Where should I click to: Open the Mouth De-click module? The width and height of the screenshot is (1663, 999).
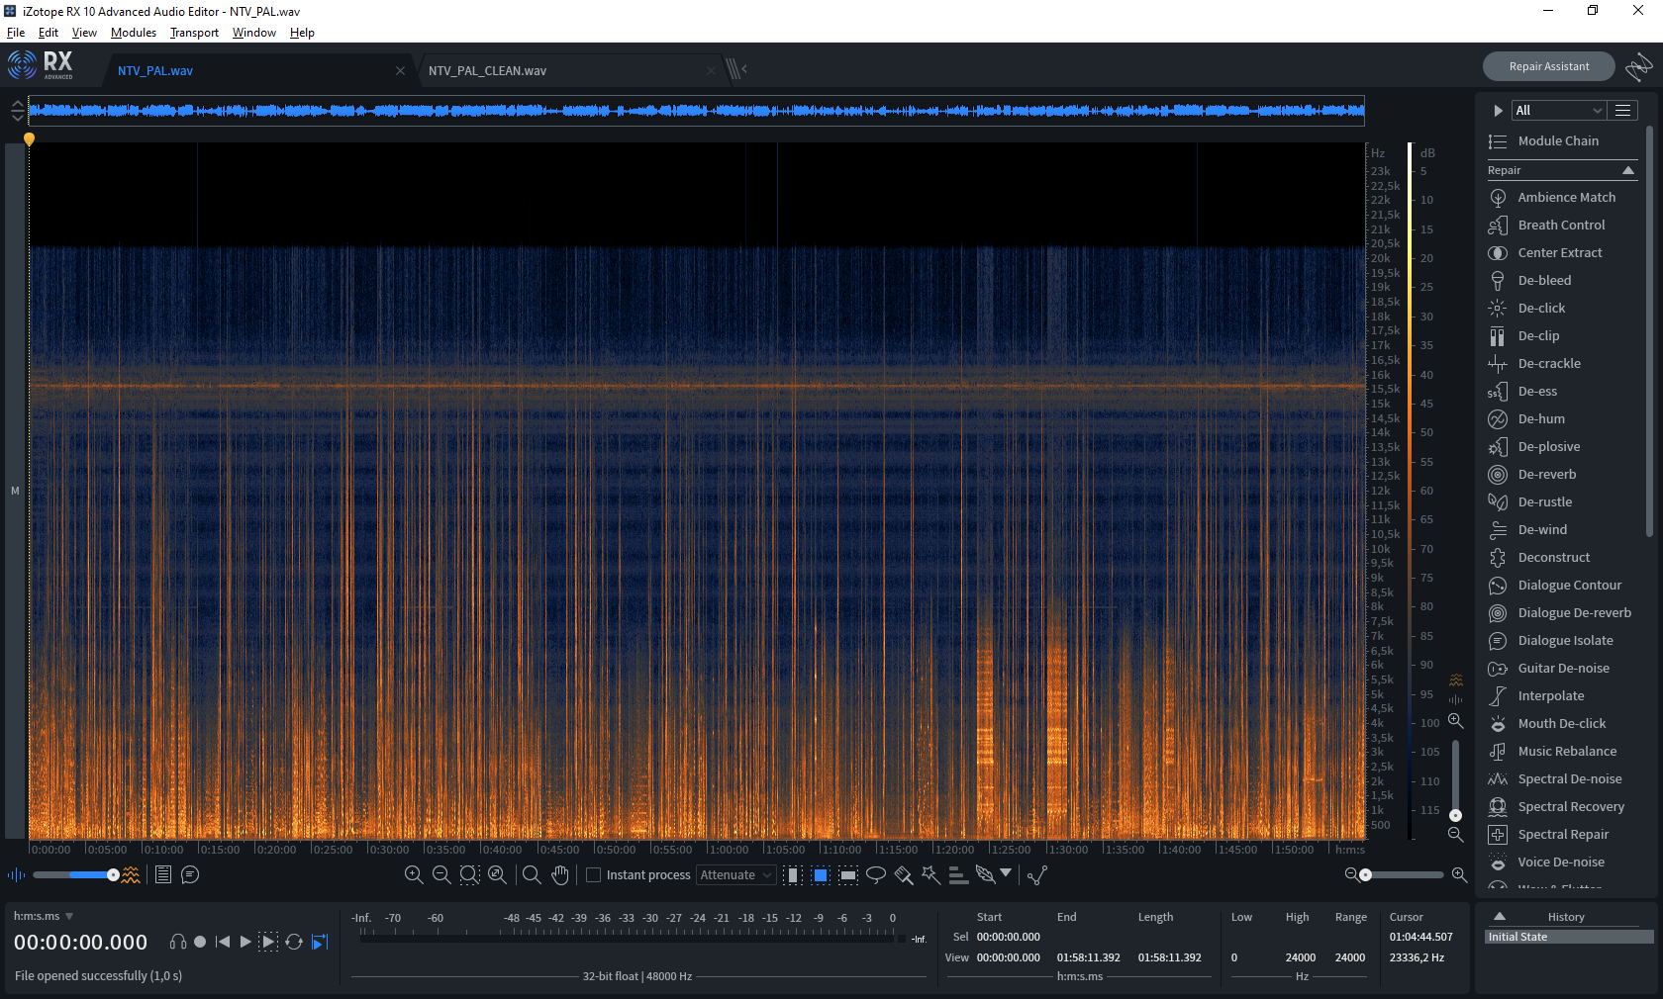click(1564, 724)
